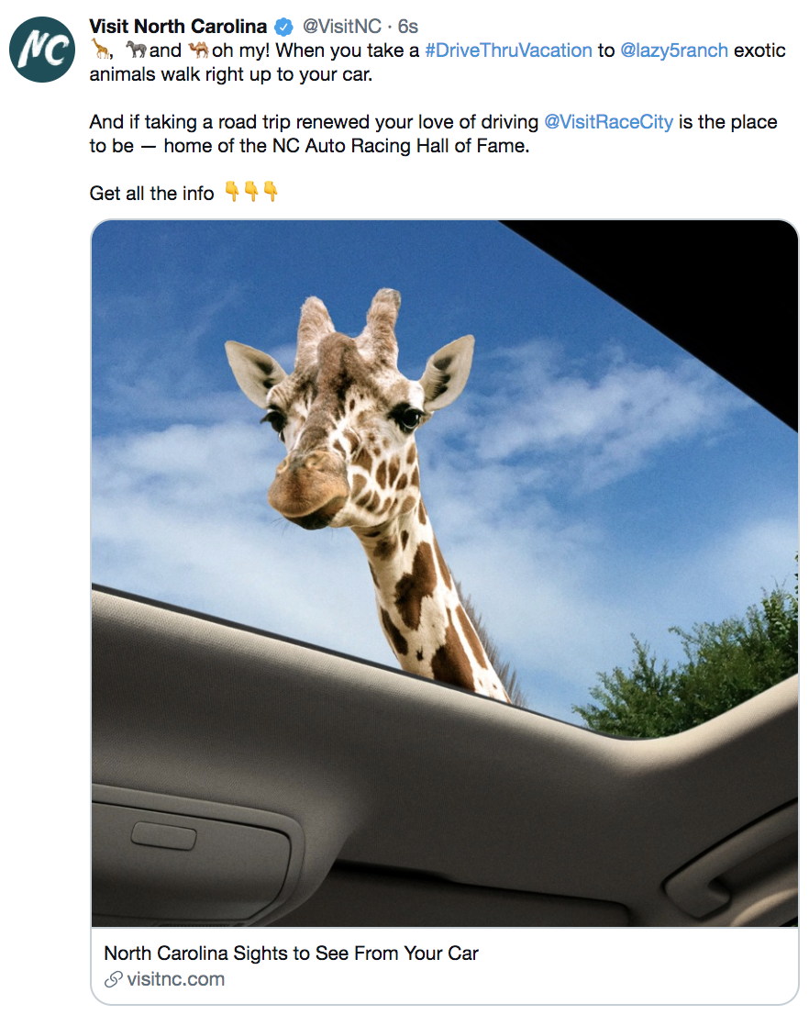Screen dimensions: 809x1015
Task: Click the chain link icon beside visitnc.com
Action: (113, 979)
